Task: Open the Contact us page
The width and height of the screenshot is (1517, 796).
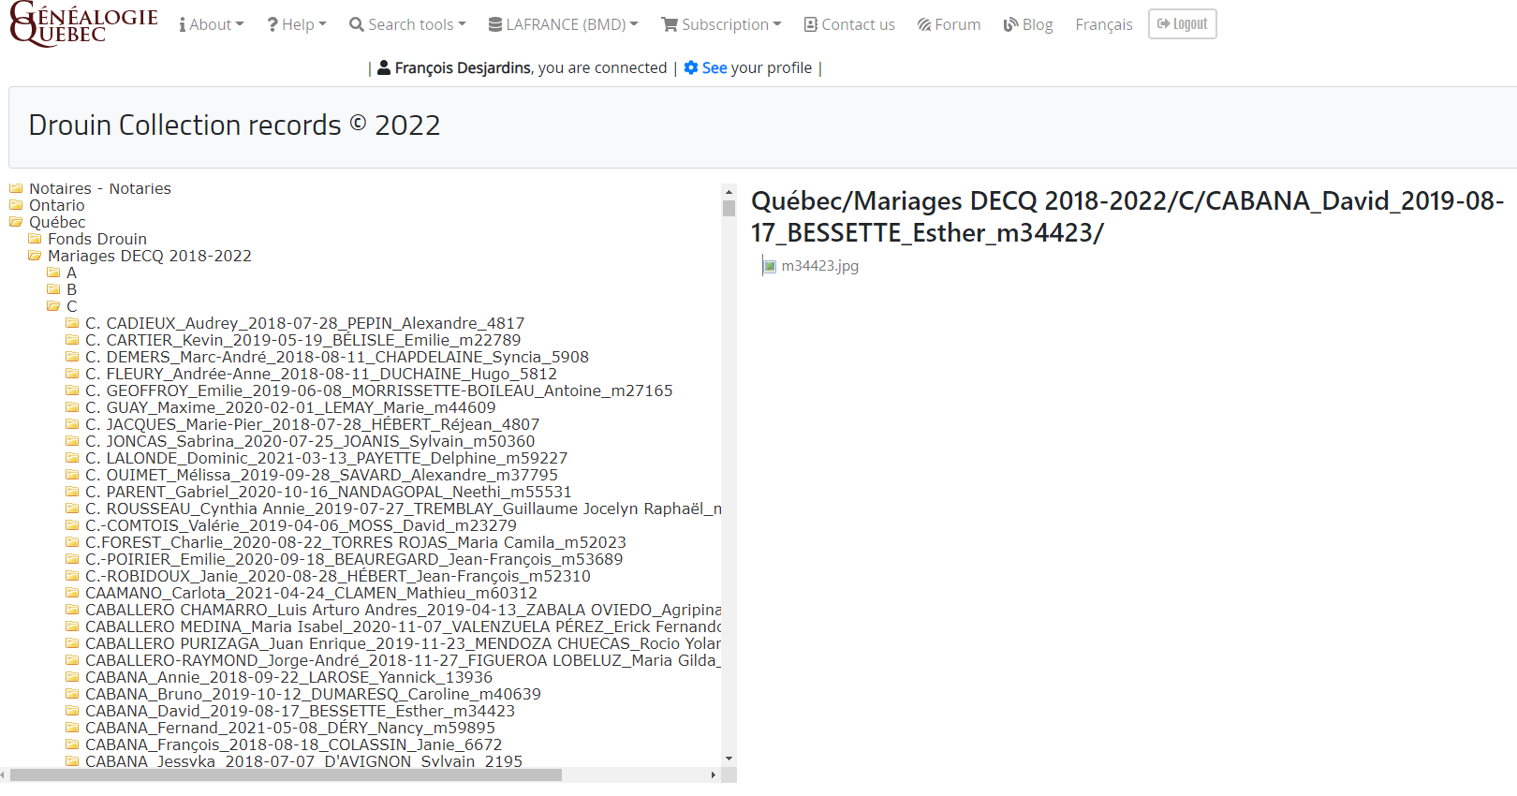Action: coord(849,24)
